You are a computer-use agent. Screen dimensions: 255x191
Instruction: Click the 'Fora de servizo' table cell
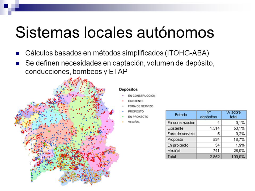point(181,134)
